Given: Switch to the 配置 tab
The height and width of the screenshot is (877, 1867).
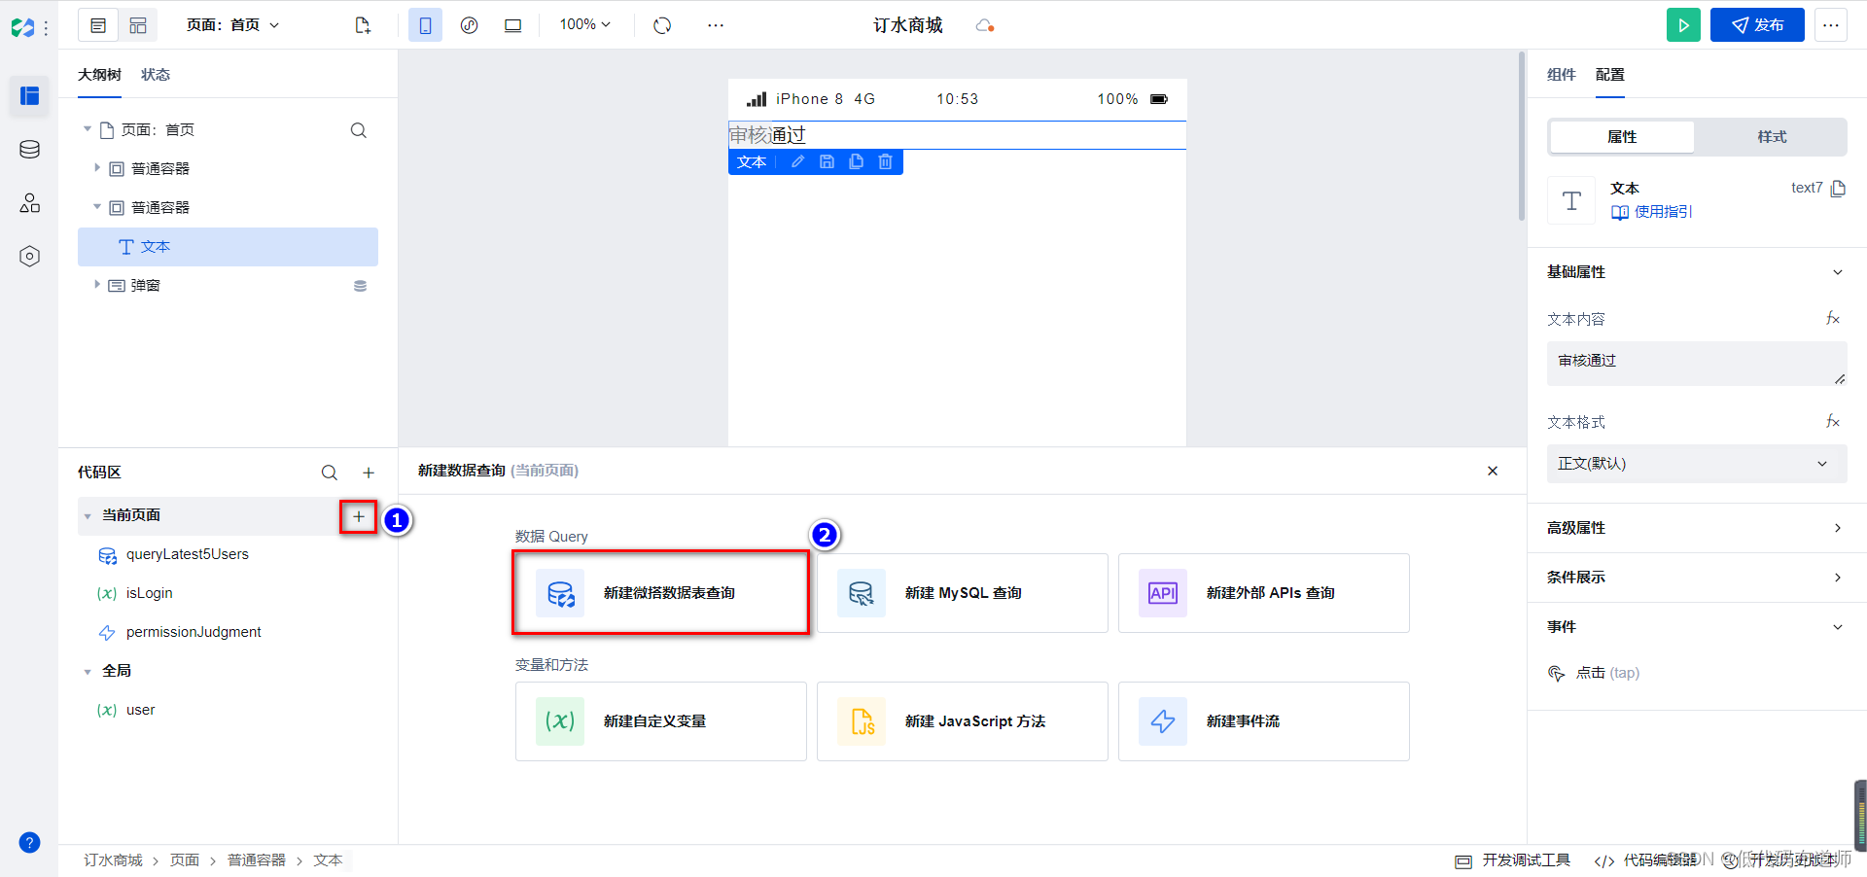Looking at the screenshot, I should coord(1609,75).
